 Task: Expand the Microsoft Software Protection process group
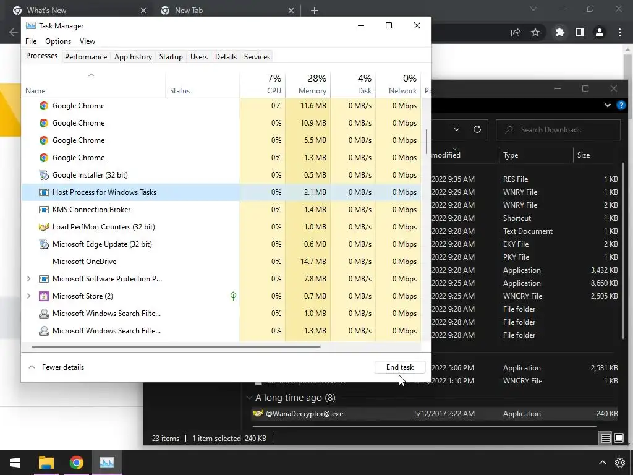coord(28,279)
